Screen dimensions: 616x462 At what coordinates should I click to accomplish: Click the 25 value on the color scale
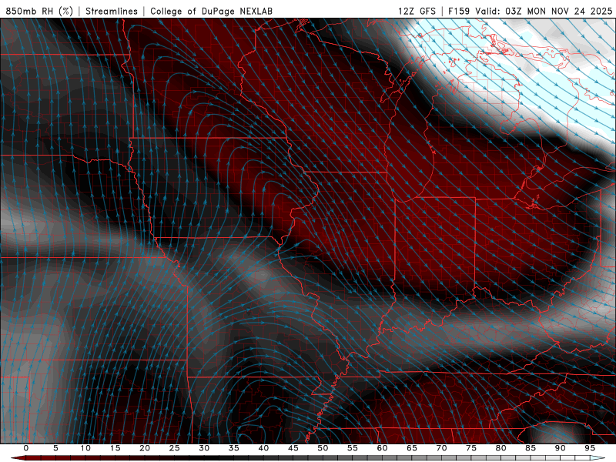(x=175, y=448)
